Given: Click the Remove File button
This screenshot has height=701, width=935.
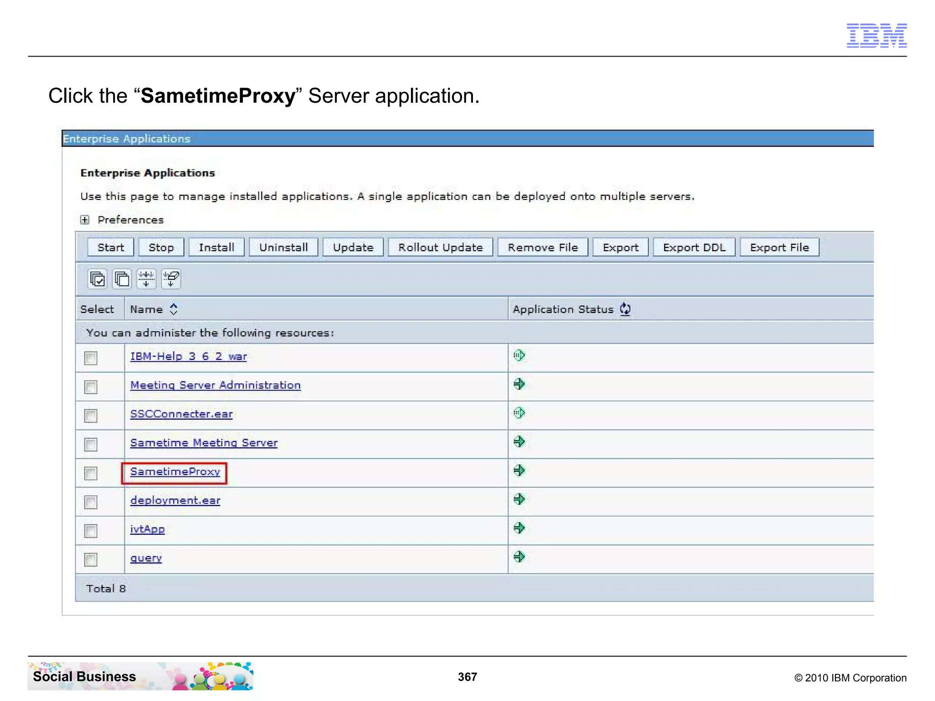Looking at the screenshot, I should click(543, 247).
